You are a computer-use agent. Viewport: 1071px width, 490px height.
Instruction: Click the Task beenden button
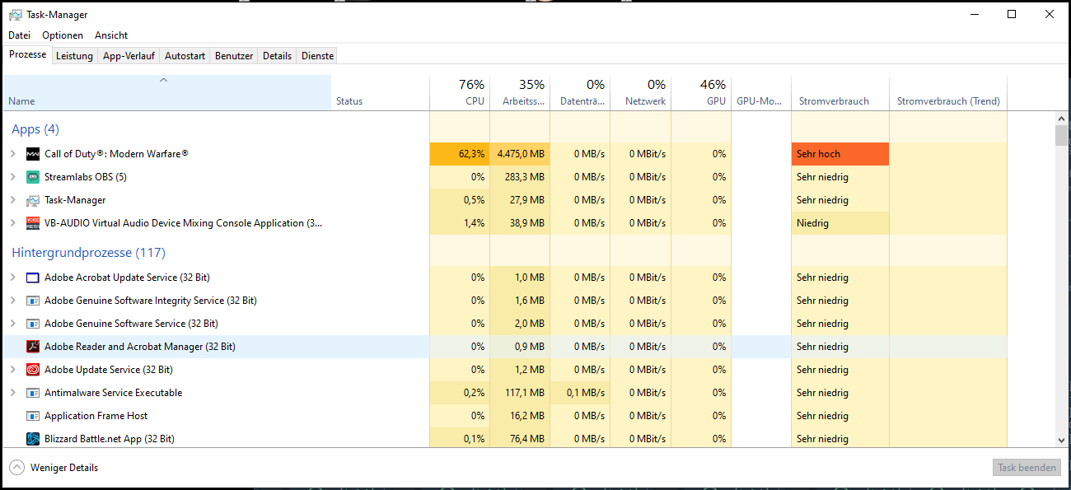[1027, 468]
